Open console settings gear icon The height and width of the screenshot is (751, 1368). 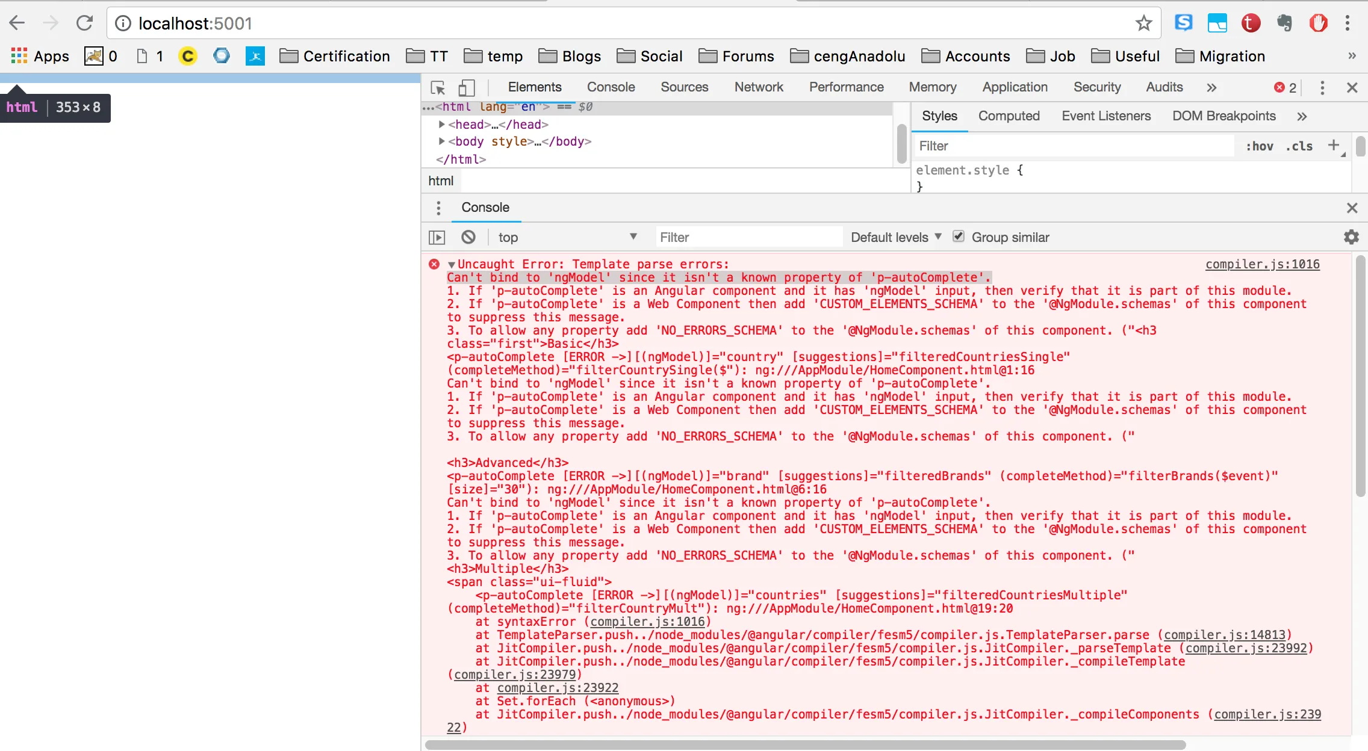[x=1351, y=237]
